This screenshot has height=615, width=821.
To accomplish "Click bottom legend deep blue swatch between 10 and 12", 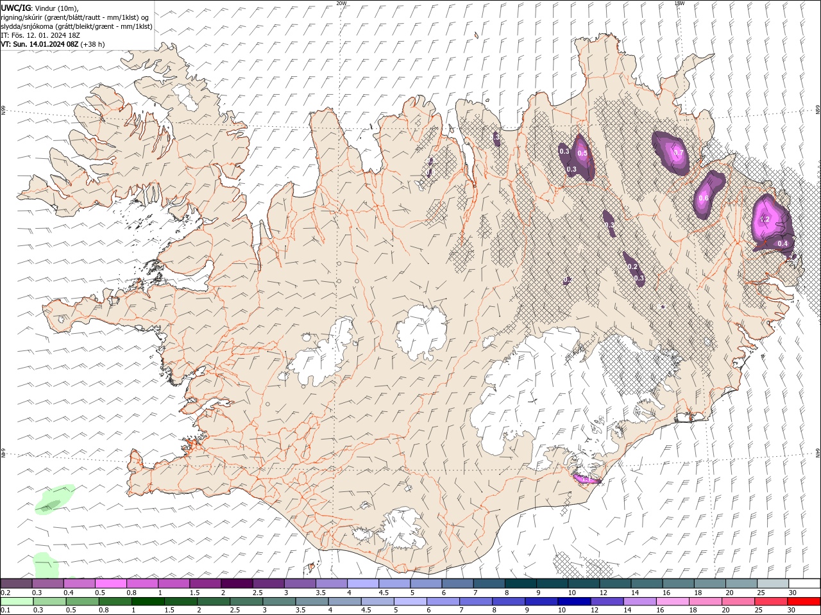I will (x=574, y=602).
